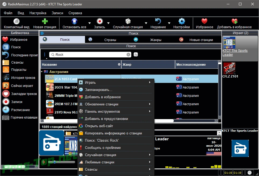259x176 pixels.
Task: Open the Недавние recent stations icon
Action: [x=158, y=21]
